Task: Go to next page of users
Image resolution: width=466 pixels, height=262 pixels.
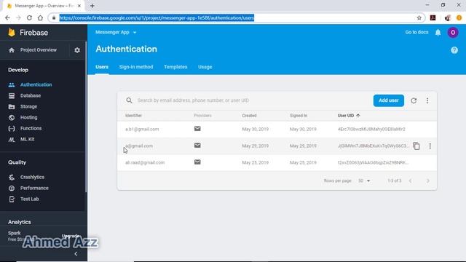Action: (428, 180)
